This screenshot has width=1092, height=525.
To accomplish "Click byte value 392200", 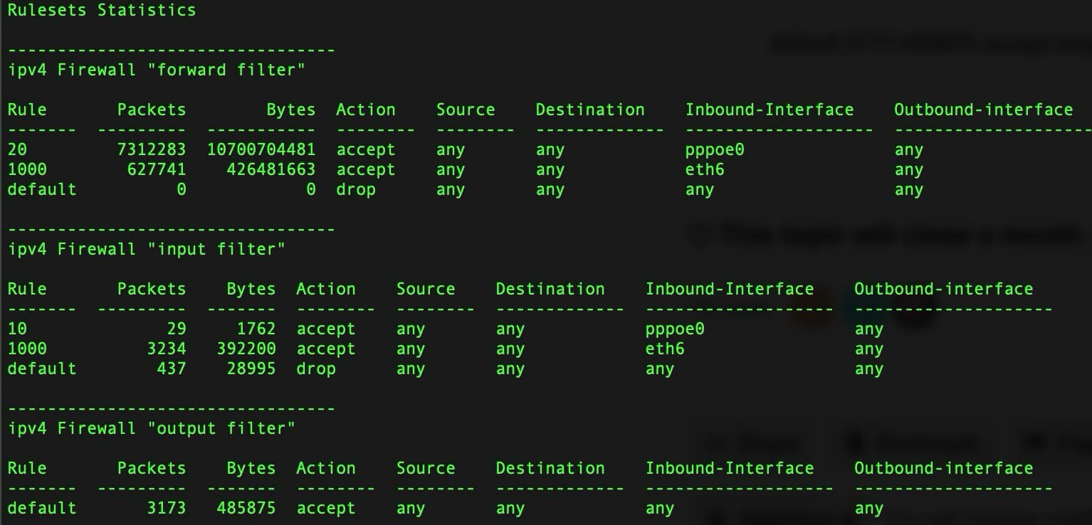I will pyautogui.click(x=246, y=349).
